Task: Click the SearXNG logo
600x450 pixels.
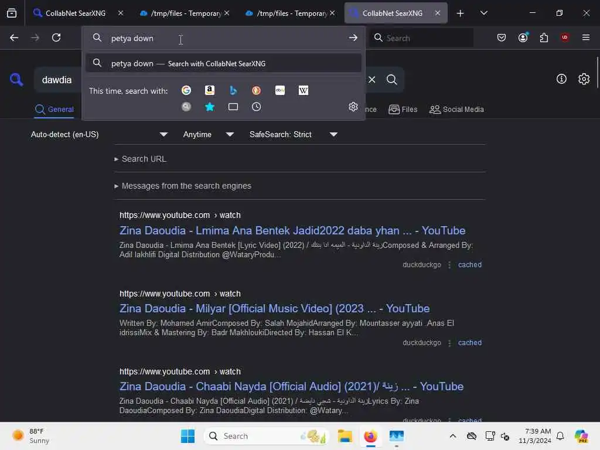Action: coord(16,80)
